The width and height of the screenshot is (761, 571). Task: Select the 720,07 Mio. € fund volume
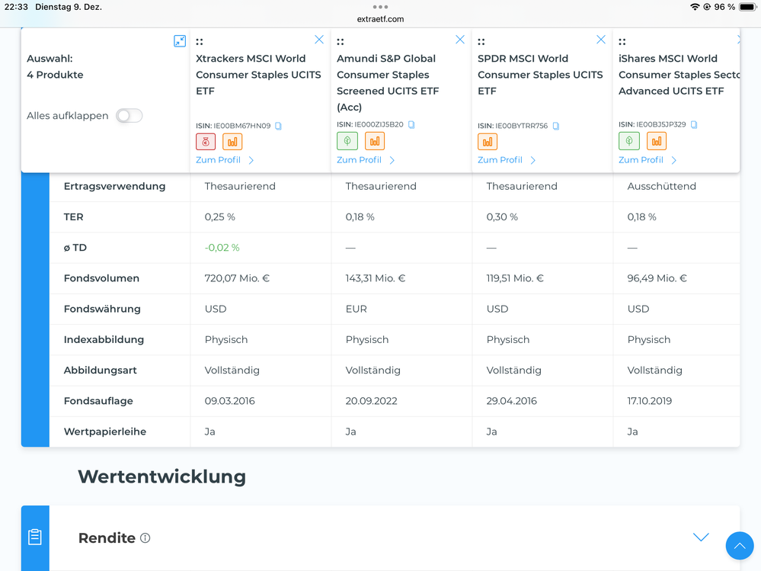(x=237, y=278)
